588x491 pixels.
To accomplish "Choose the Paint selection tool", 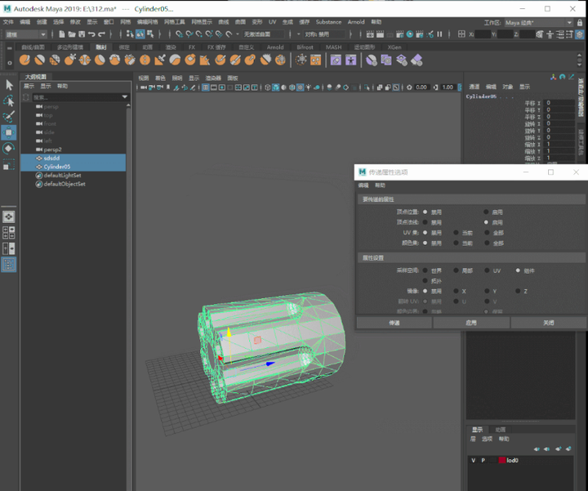I will point(9,116).
